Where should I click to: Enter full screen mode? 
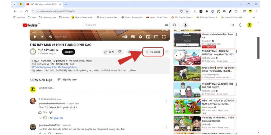(x=164, y=37)
